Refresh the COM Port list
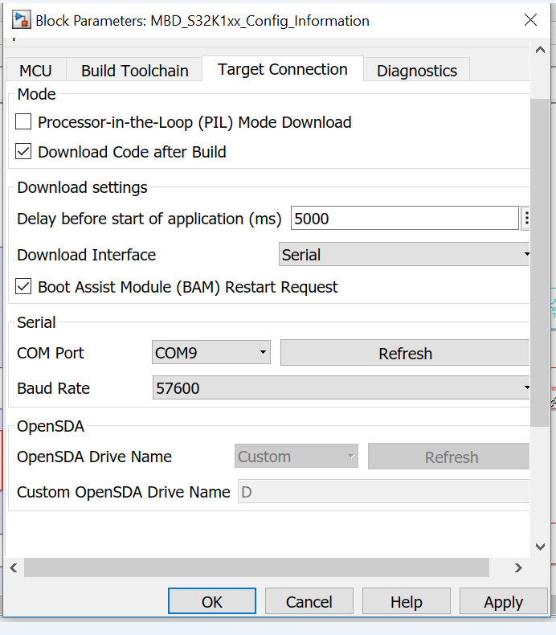This screenshot has height=635, width=556. [405, 354]
